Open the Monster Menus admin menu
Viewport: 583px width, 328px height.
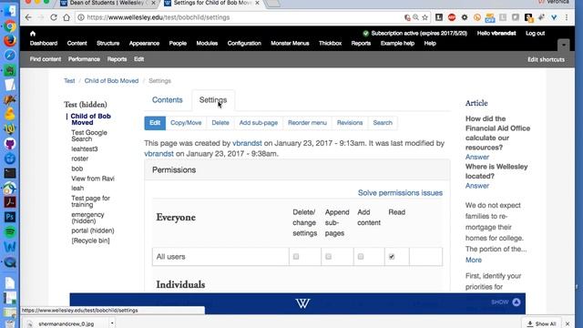tap(290, 43)
